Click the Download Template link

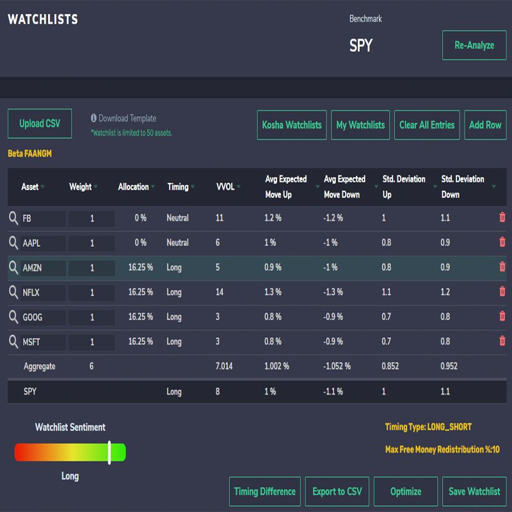click(x=127, y=118)
